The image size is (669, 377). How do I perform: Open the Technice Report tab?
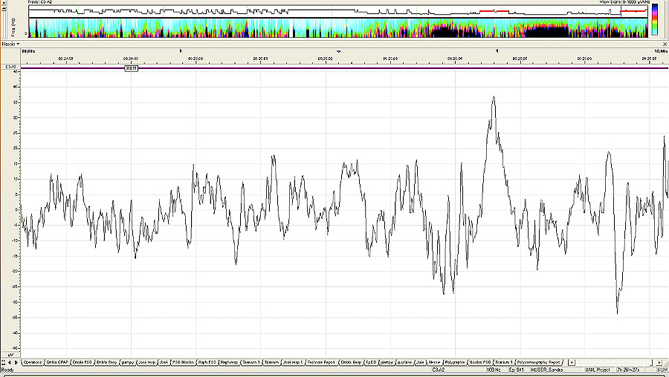tap(321, 363)
